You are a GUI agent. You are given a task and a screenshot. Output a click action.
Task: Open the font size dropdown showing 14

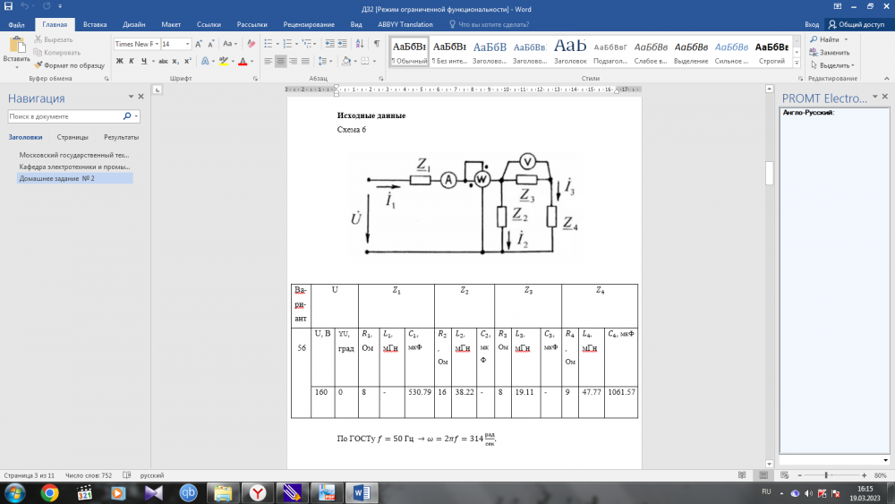[x=187, y=44]
